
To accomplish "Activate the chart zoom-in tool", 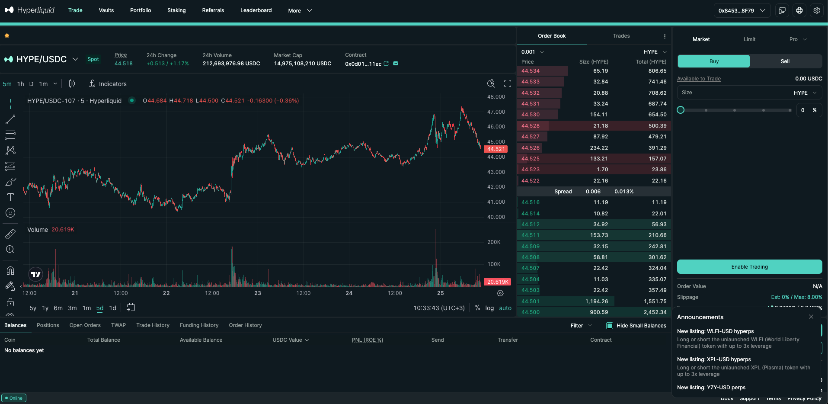I will [10, 250].
